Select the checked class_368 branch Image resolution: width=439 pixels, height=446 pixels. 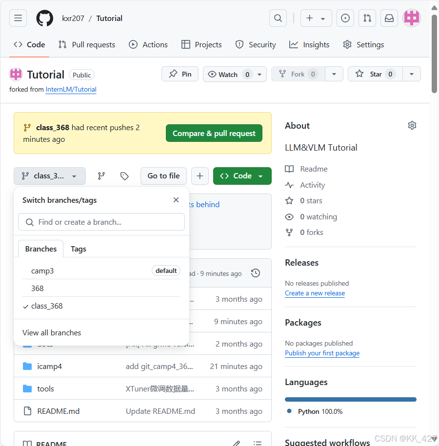101,306
